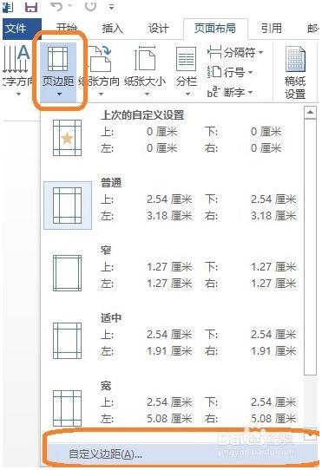Click the 文字方向 text direction icon
Screen dimensions: 322x470
click(x=16, y=60)
